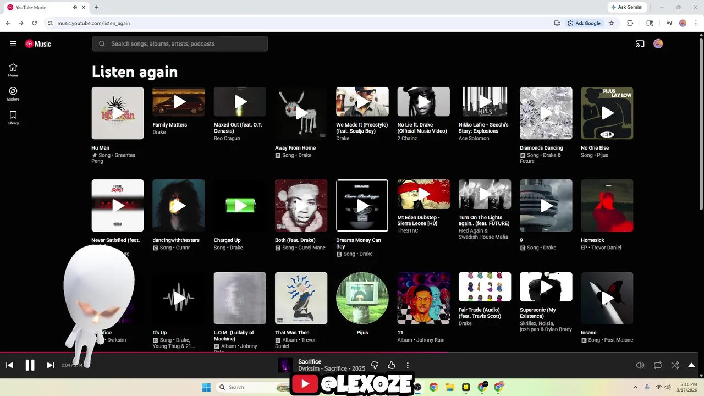The image size is (704, 396).
Task: Play Fair Trade Audio thumbnail
Action: point(485,287)
